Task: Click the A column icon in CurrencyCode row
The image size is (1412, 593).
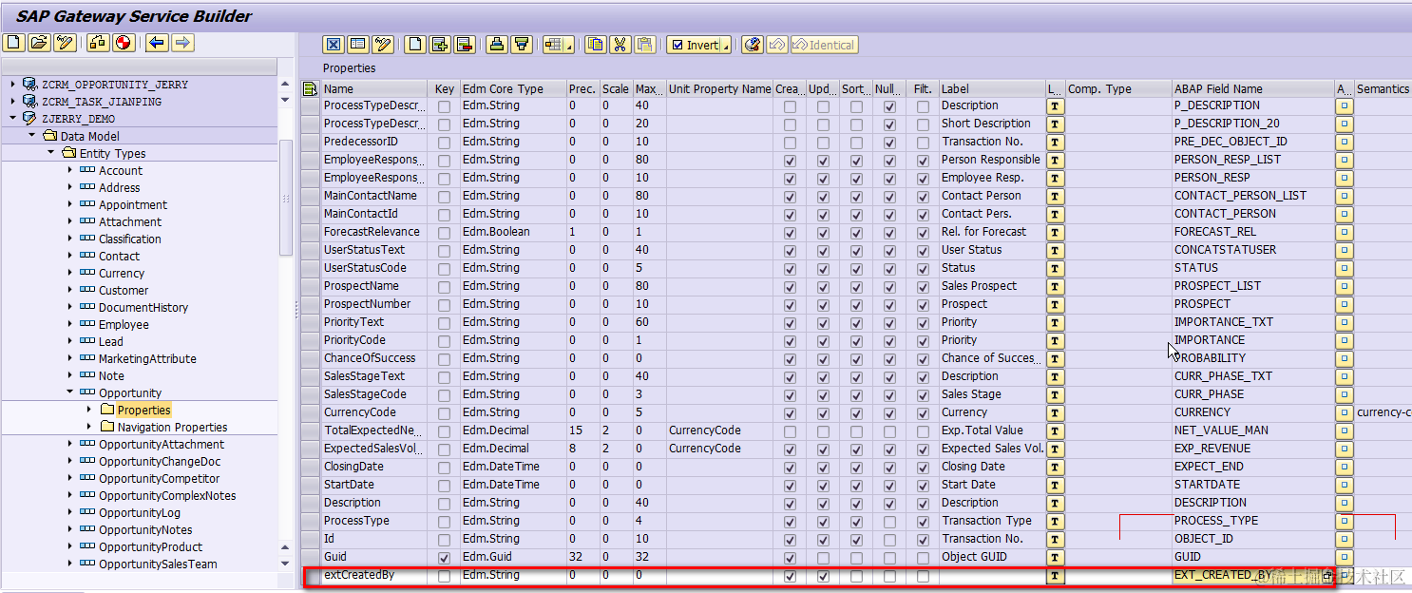Action: pyautogui.click(x=1344, y=412)
